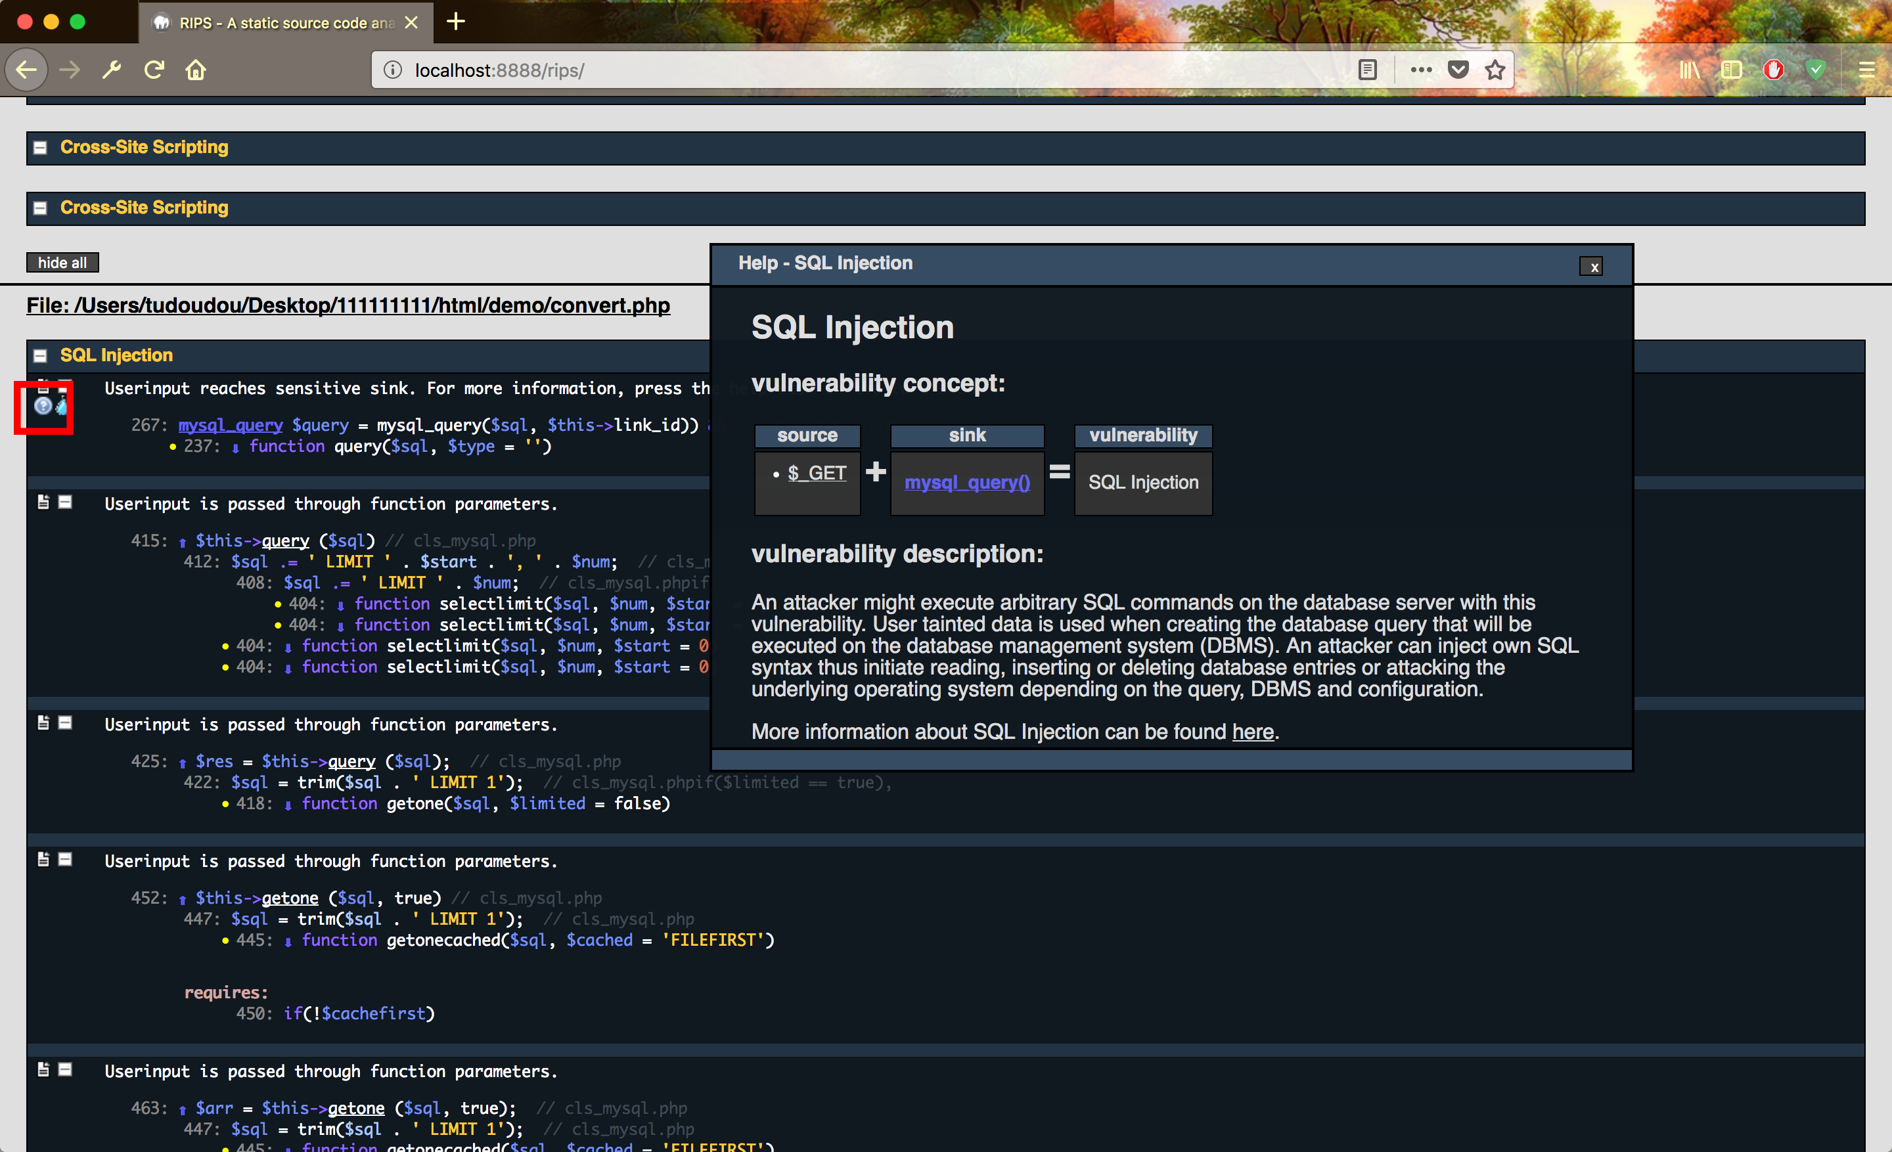The height and width of the screenshot is (1152, 1892).
Task: Bookmark this page with the star icon
Action: coord(1495,70)
